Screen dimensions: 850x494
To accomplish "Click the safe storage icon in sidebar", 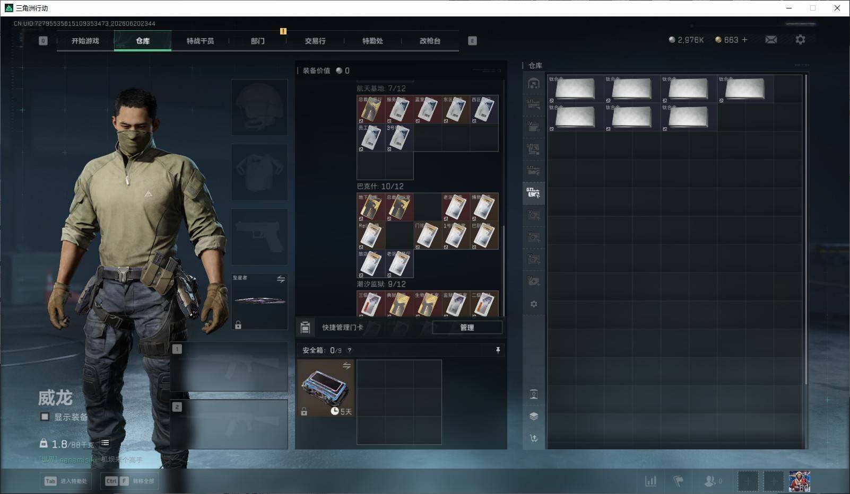I will tap(534, 394).
